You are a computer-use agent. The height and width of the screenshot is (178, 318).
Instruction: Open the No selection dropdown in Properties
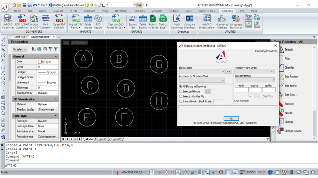(19, 49)
